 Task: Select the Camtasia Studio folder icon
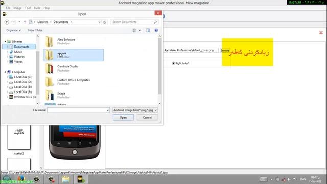click(50, 68)
